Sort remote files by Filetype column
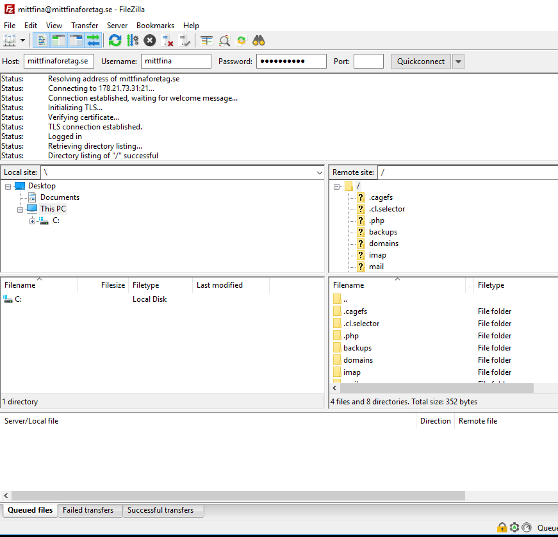The height and width of the screenshot is (537, 558). [516, 285]
